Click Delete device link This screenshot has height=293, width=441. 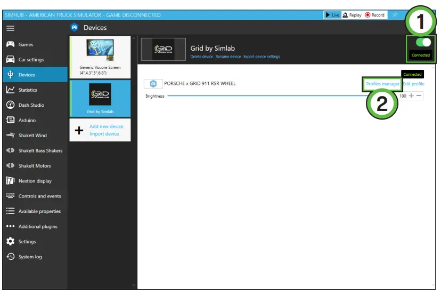tap(202, 57)
